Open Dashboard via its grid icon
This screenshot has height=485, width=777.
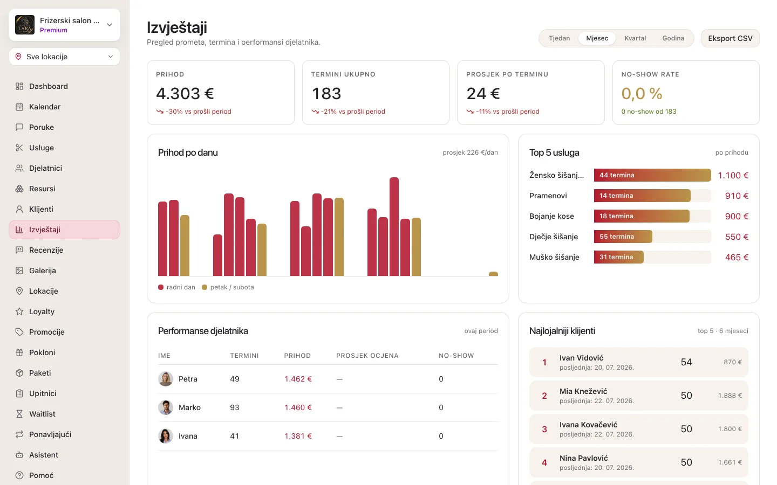[x=19, y=86]
